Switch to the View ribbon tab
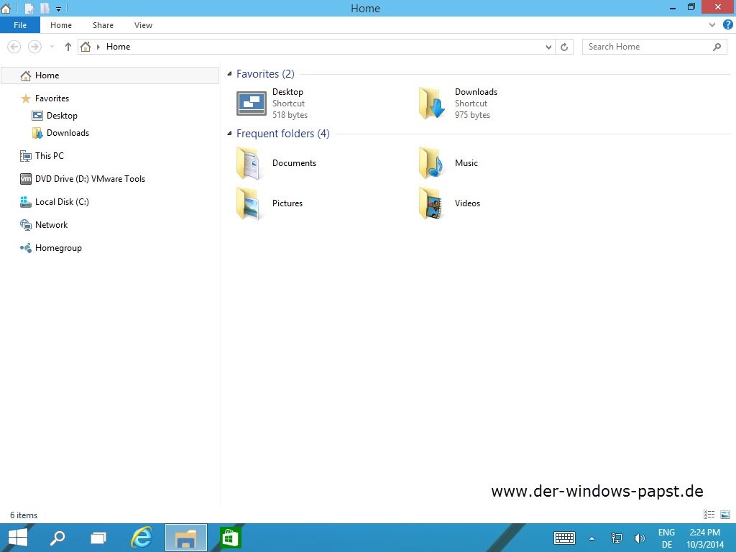The image size is (736, 552). point(143,25)
